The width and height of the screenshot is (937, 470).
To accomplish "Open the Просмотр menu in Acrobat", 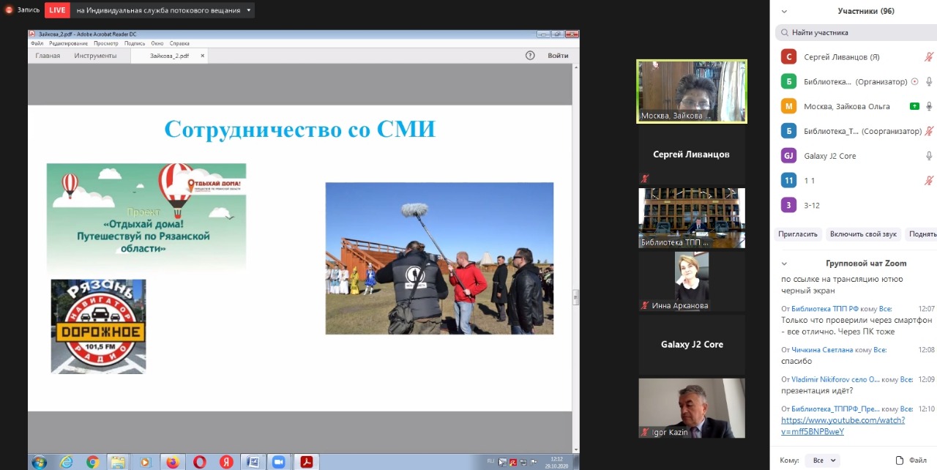I will click(105, 44).
